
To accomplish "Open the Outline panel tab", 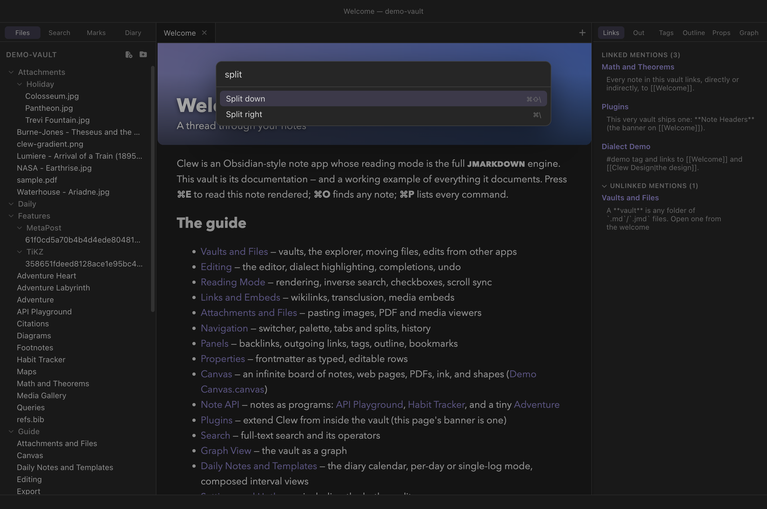I will [694, 33].
